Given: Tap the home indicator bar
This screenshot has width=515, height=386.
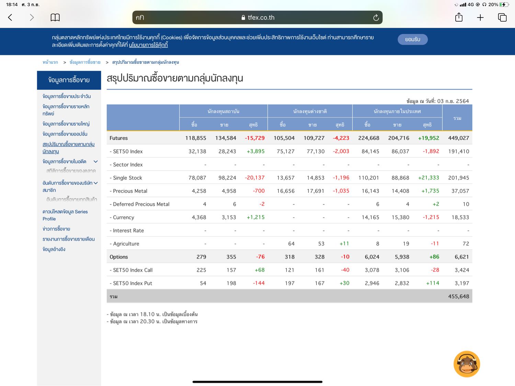Looking at the screenshot, I should coord(257,382).
